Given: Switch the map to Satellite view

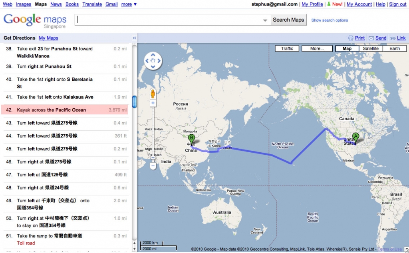Looking at the screenshot, I should pyautogui.click(x=371, y=48).
